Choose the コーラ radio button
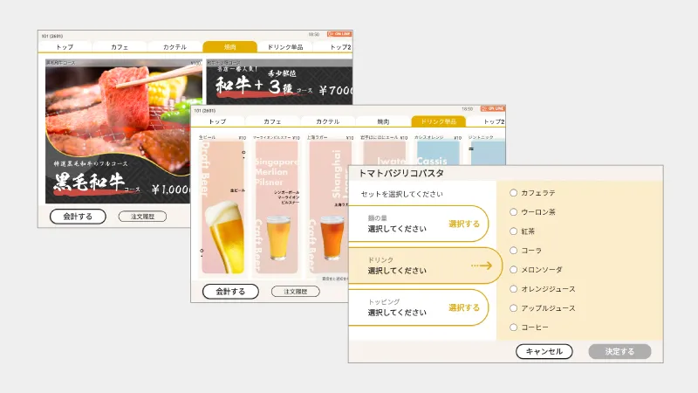The width and height of the screenshot is (698, 393). (x=514, y=251)
